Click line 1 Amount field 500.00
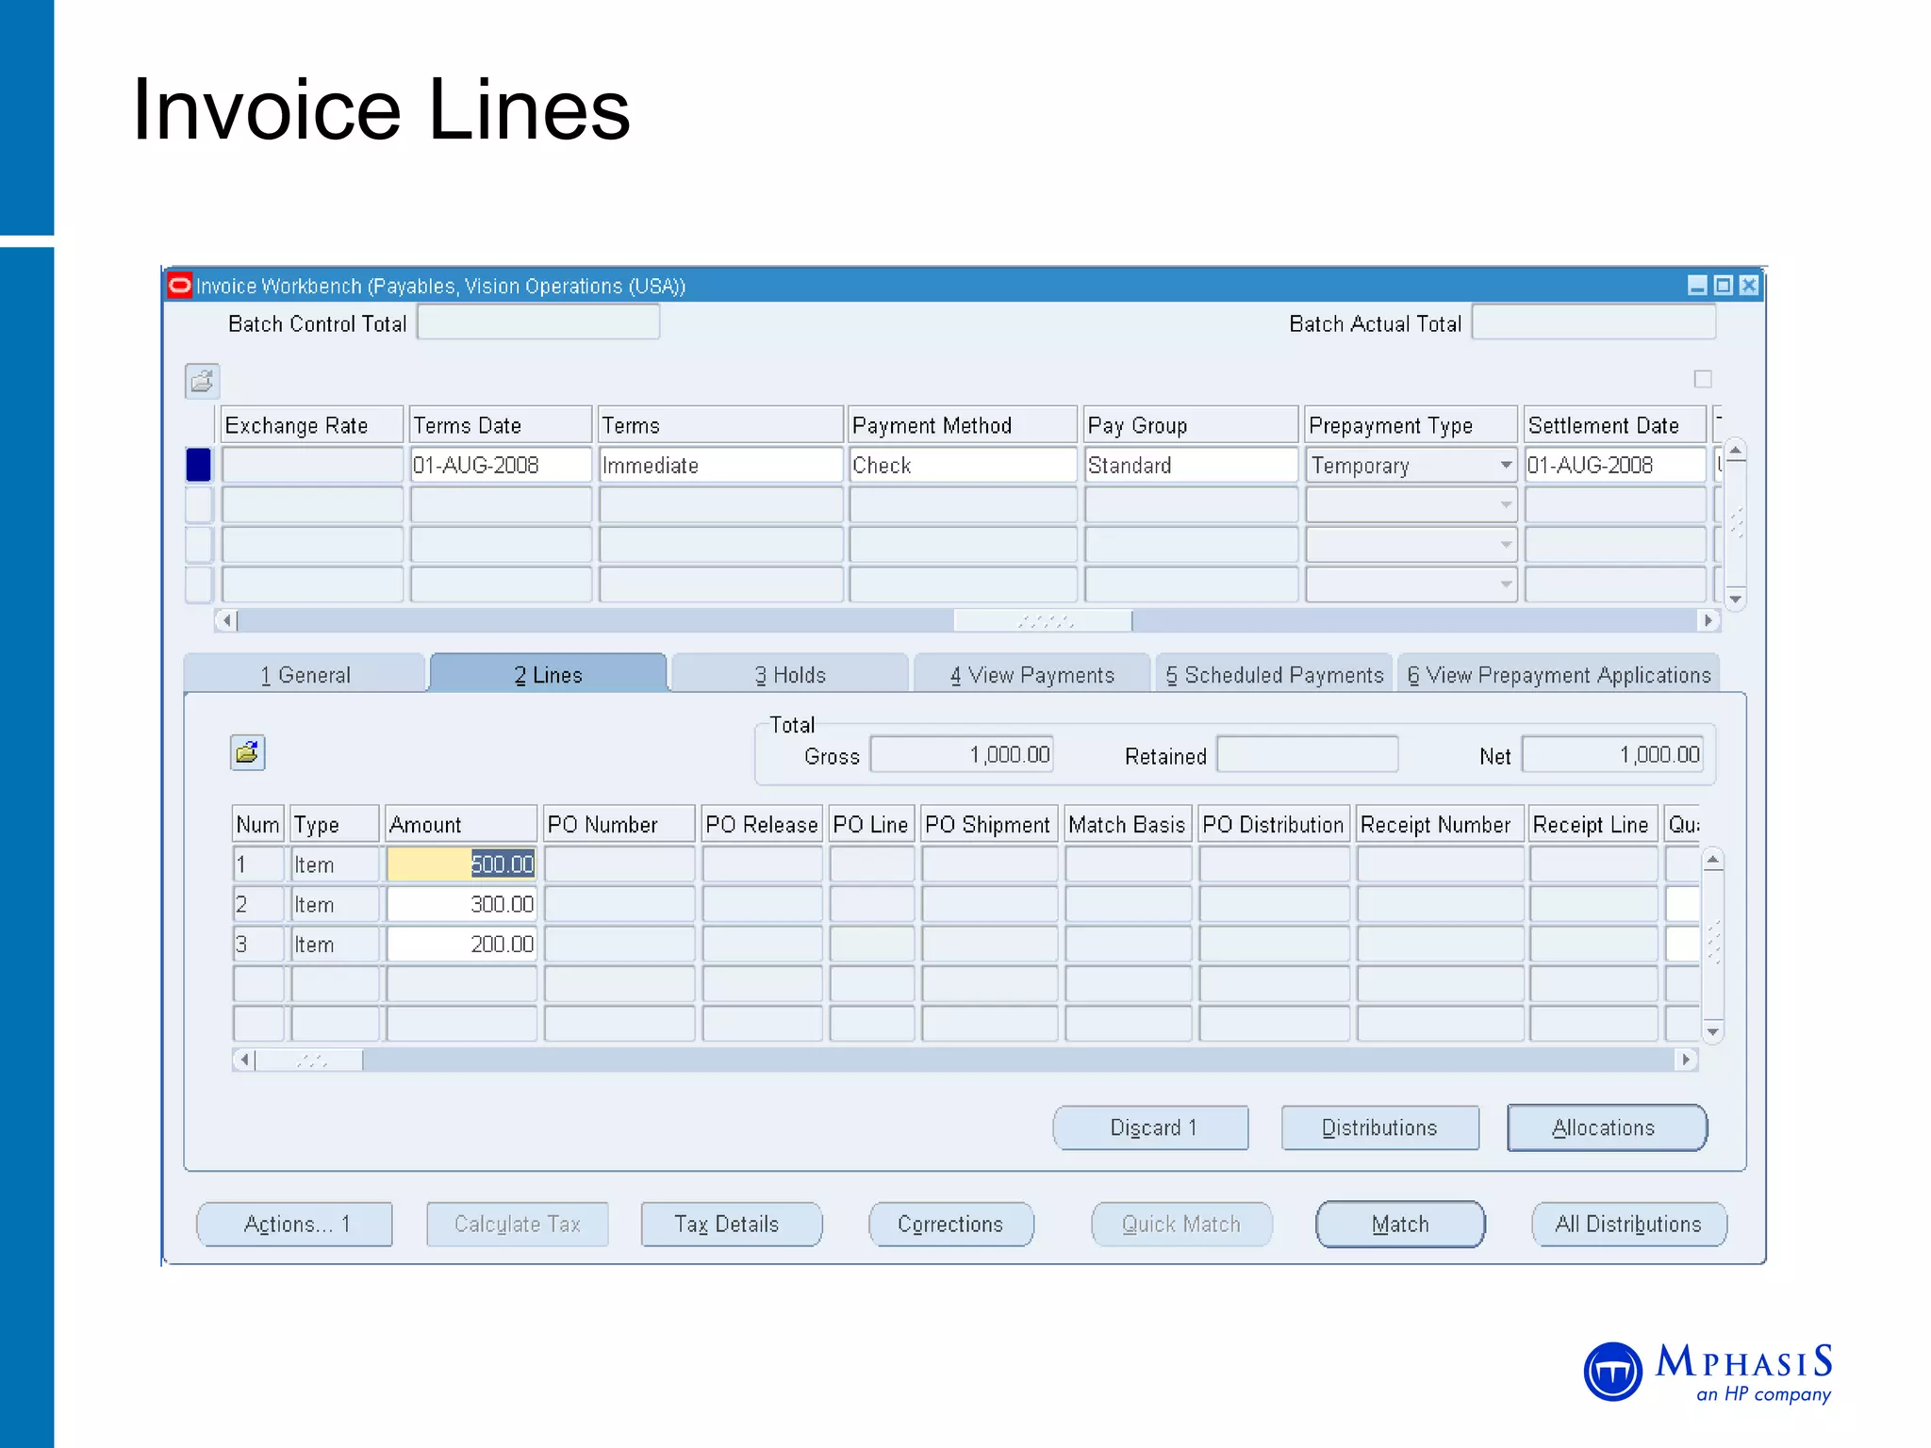1931x1448 pixels. (461, 864)
